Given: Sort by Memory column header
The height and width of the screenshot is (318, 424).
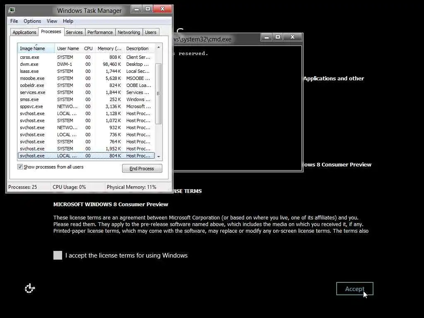Looking at the screenshot, I should pyautogui.click(x=109, y=48).
